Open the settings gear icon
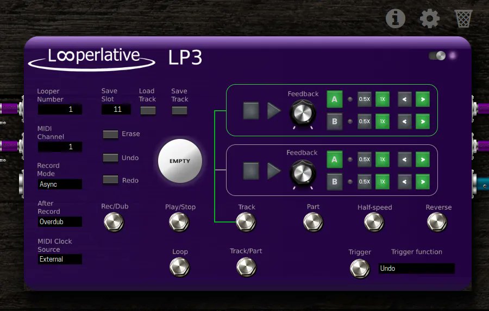 [430, 18]
